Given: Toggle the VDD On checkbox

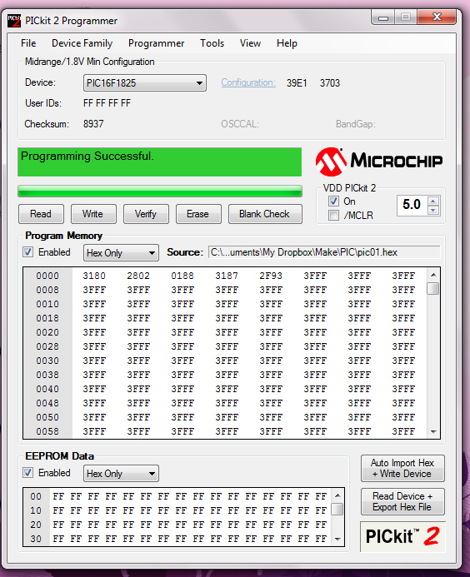Looking at the screenshot, I should point(333,201).
